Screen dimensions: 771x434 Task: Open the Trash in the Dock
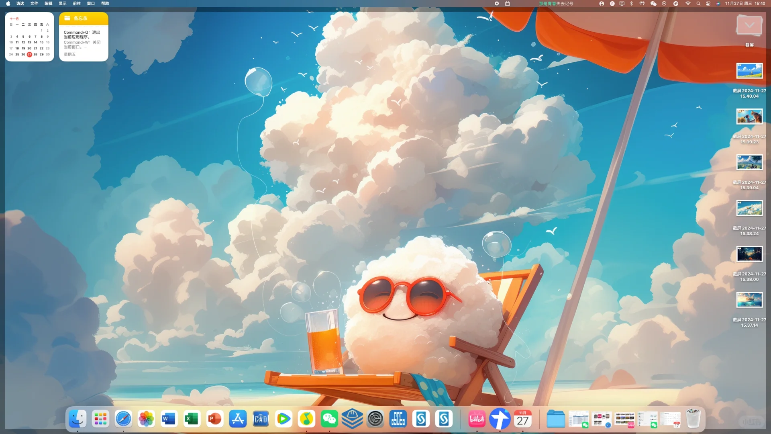(x=693, y=419)
